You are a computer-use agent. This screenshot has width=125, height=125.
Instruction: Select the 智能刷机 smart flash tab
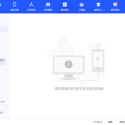pos(65,7)
